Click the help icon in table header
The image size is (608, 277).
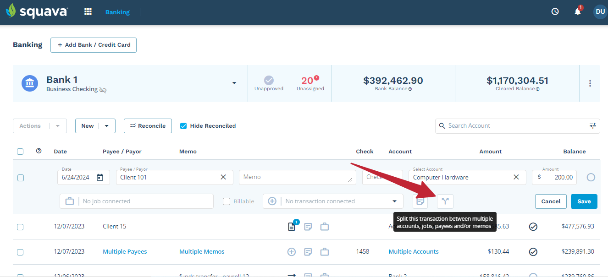click(39, 151)
